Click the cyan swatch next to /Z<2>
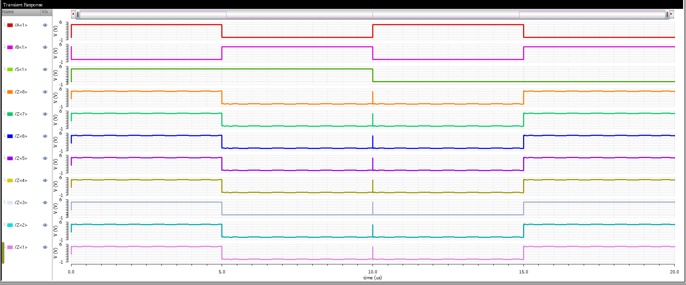Viewport: 686px width, 285px height. coord(10,225)
